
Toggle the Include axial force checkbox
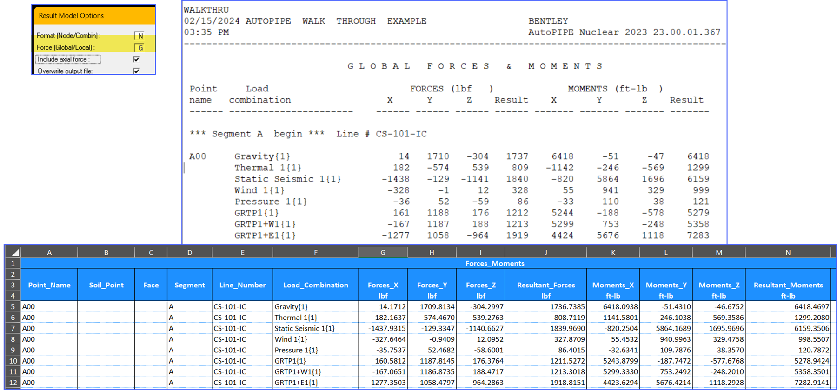136,59
